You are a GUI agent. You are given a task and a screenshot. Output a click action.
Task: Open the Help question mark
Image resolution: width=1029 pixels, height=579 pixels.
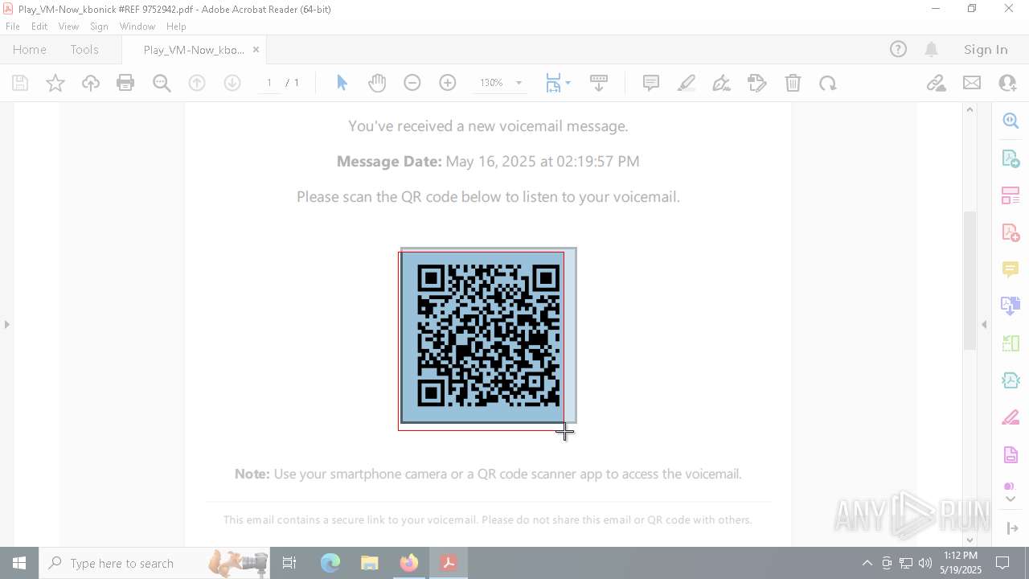pyautogui.click(x=898, y=50)
